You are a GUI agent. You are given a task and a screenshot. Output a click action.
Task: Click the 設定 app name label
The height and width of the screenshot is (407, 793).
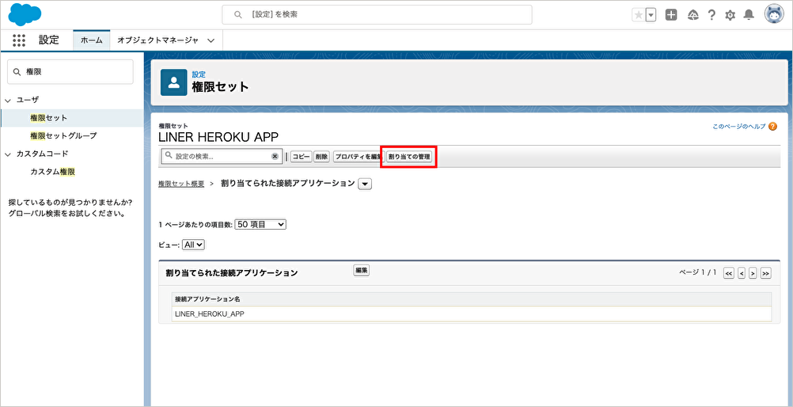pyautogui.click(x=49, y=40)
